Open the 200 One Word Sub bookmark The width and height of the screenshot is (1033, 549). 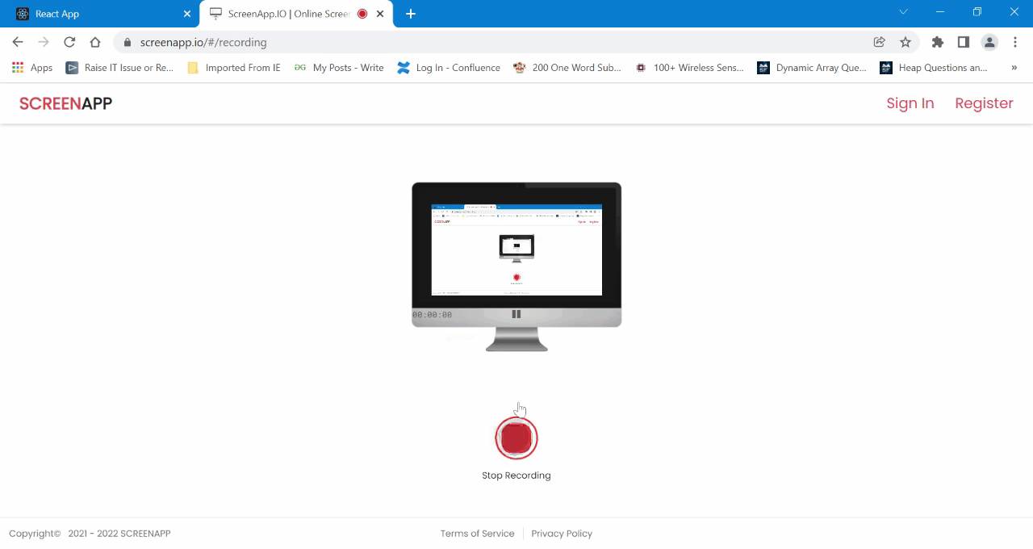(567, 68)
